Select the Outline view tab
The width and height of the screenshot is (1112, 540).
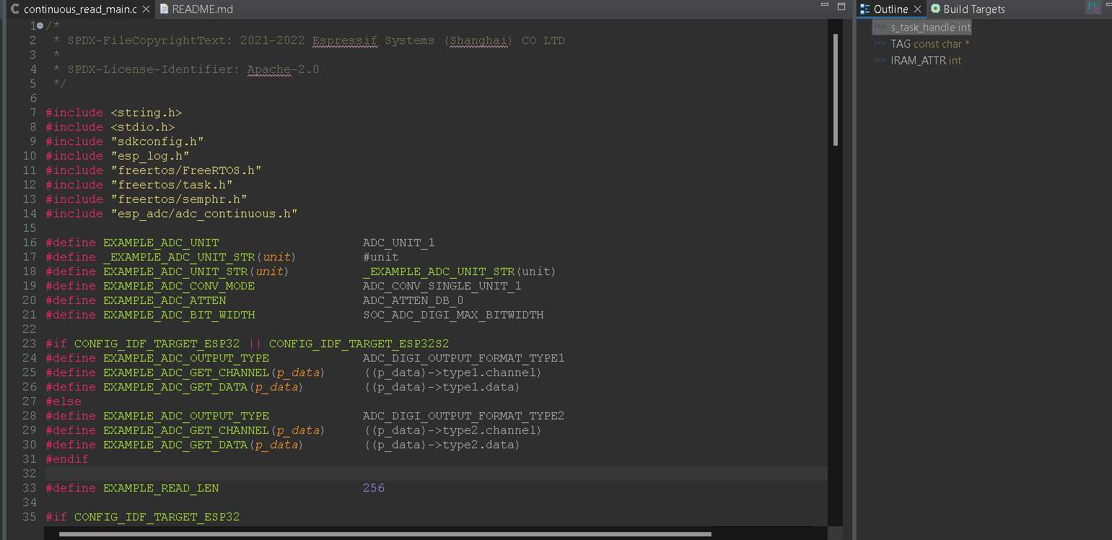(890, 9)
